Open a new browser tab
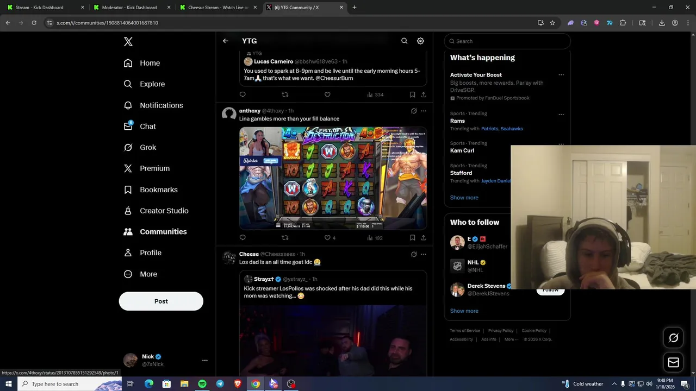The image size is (696, 391). (x=355, y=8)
